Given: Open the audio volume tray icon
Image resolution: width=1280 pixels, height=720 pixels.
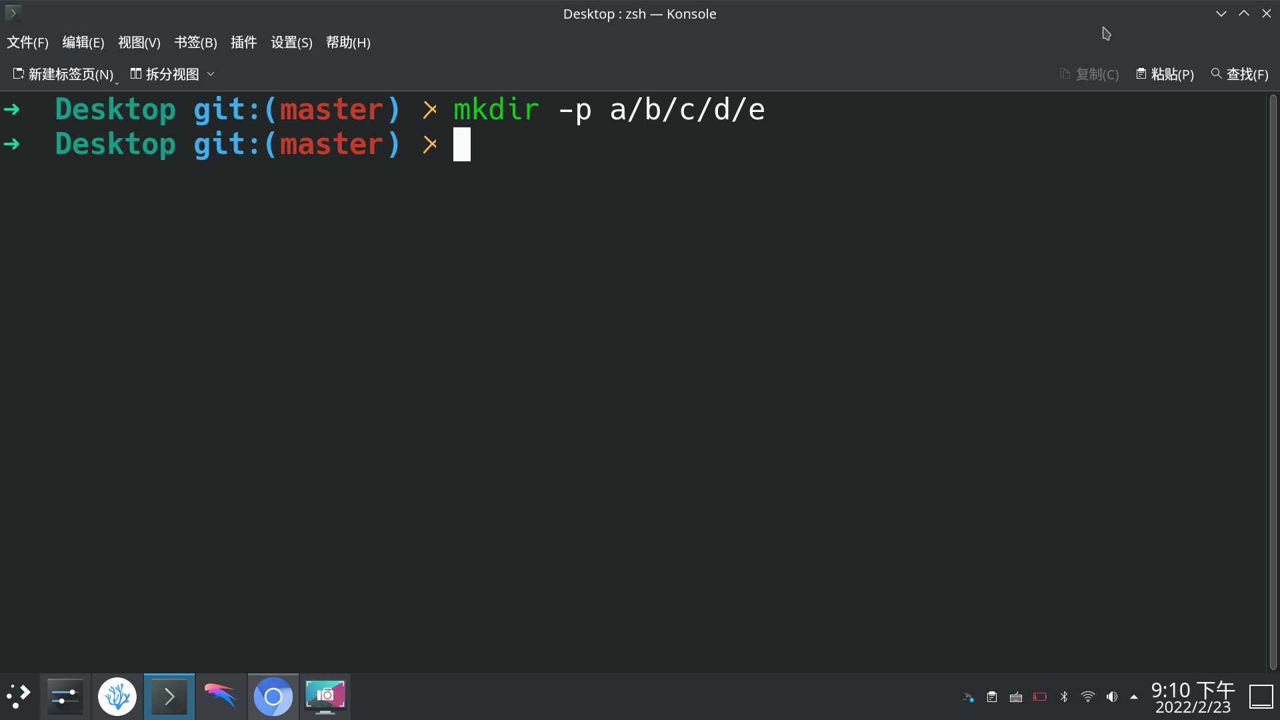Looking at the screenshot, I should pyautogui.click(x=1112, y=697).
